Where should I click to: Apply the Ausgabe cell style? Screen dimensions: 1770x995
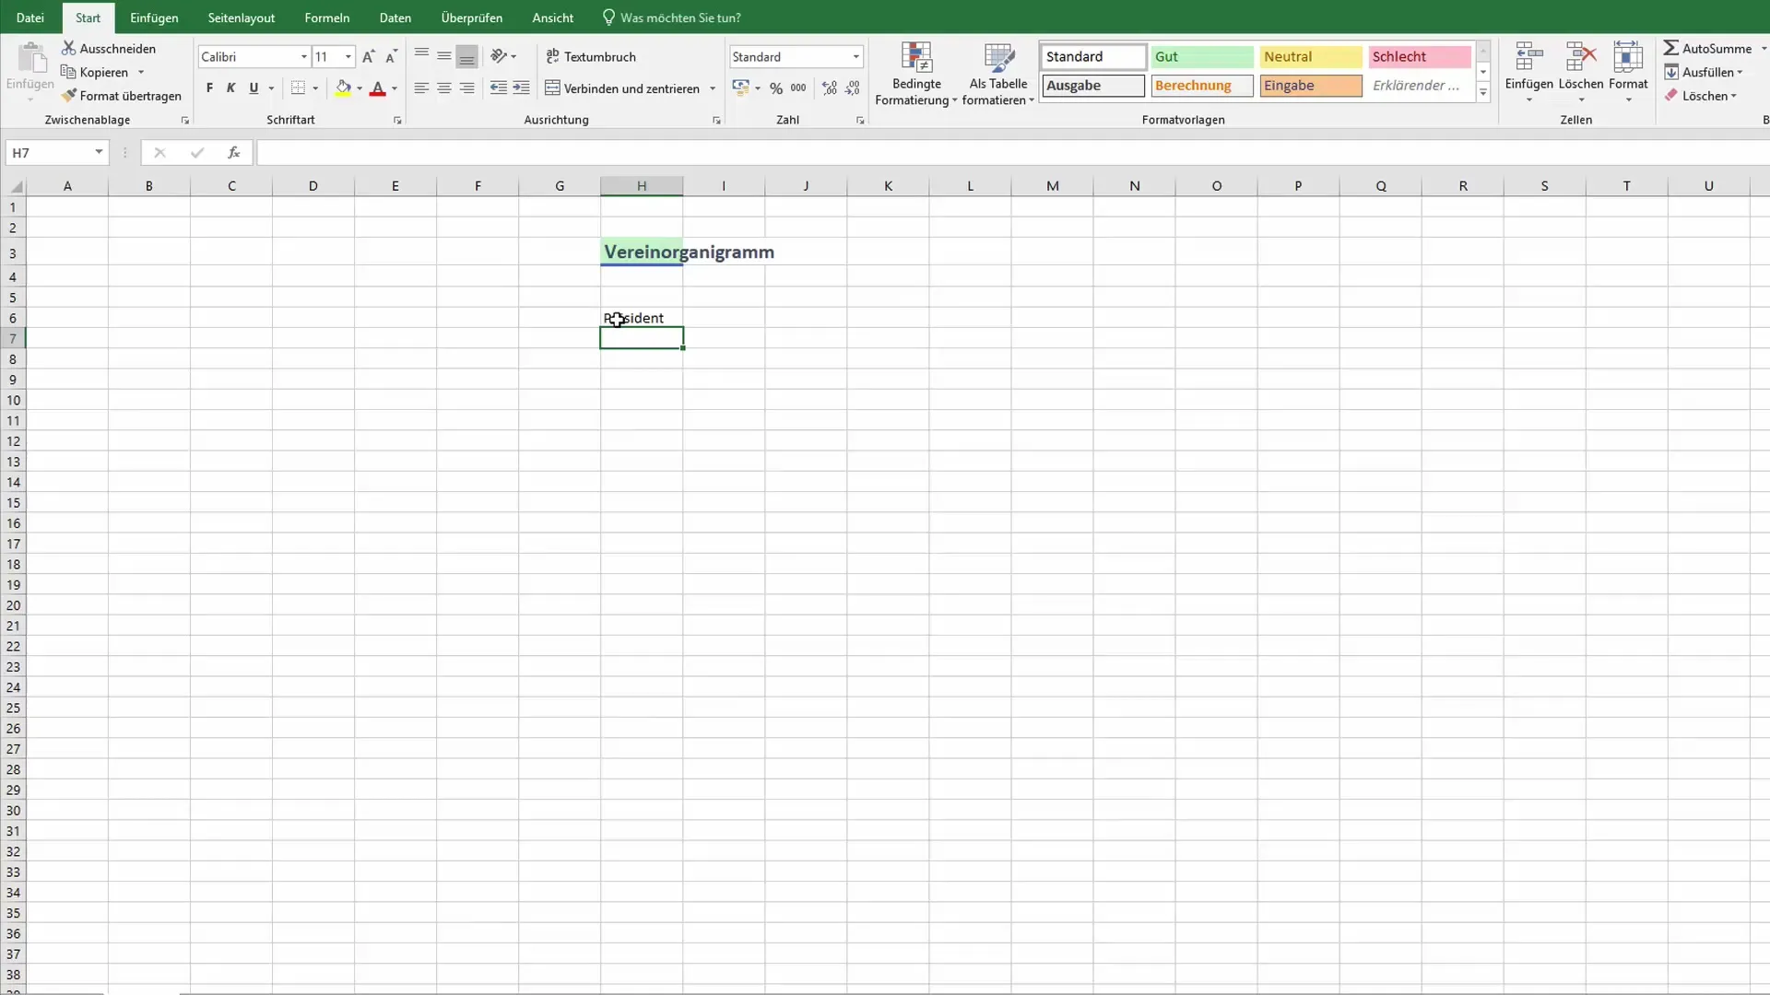(1093, 86)
